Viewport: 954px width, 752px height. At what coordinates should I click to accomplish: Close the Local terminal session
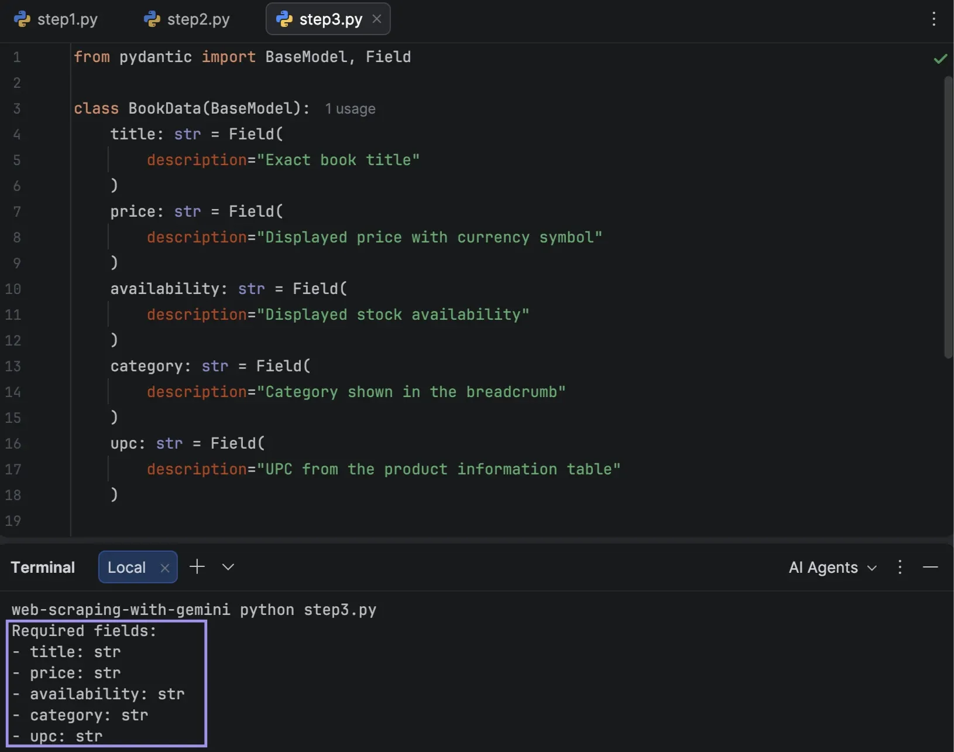165,568
